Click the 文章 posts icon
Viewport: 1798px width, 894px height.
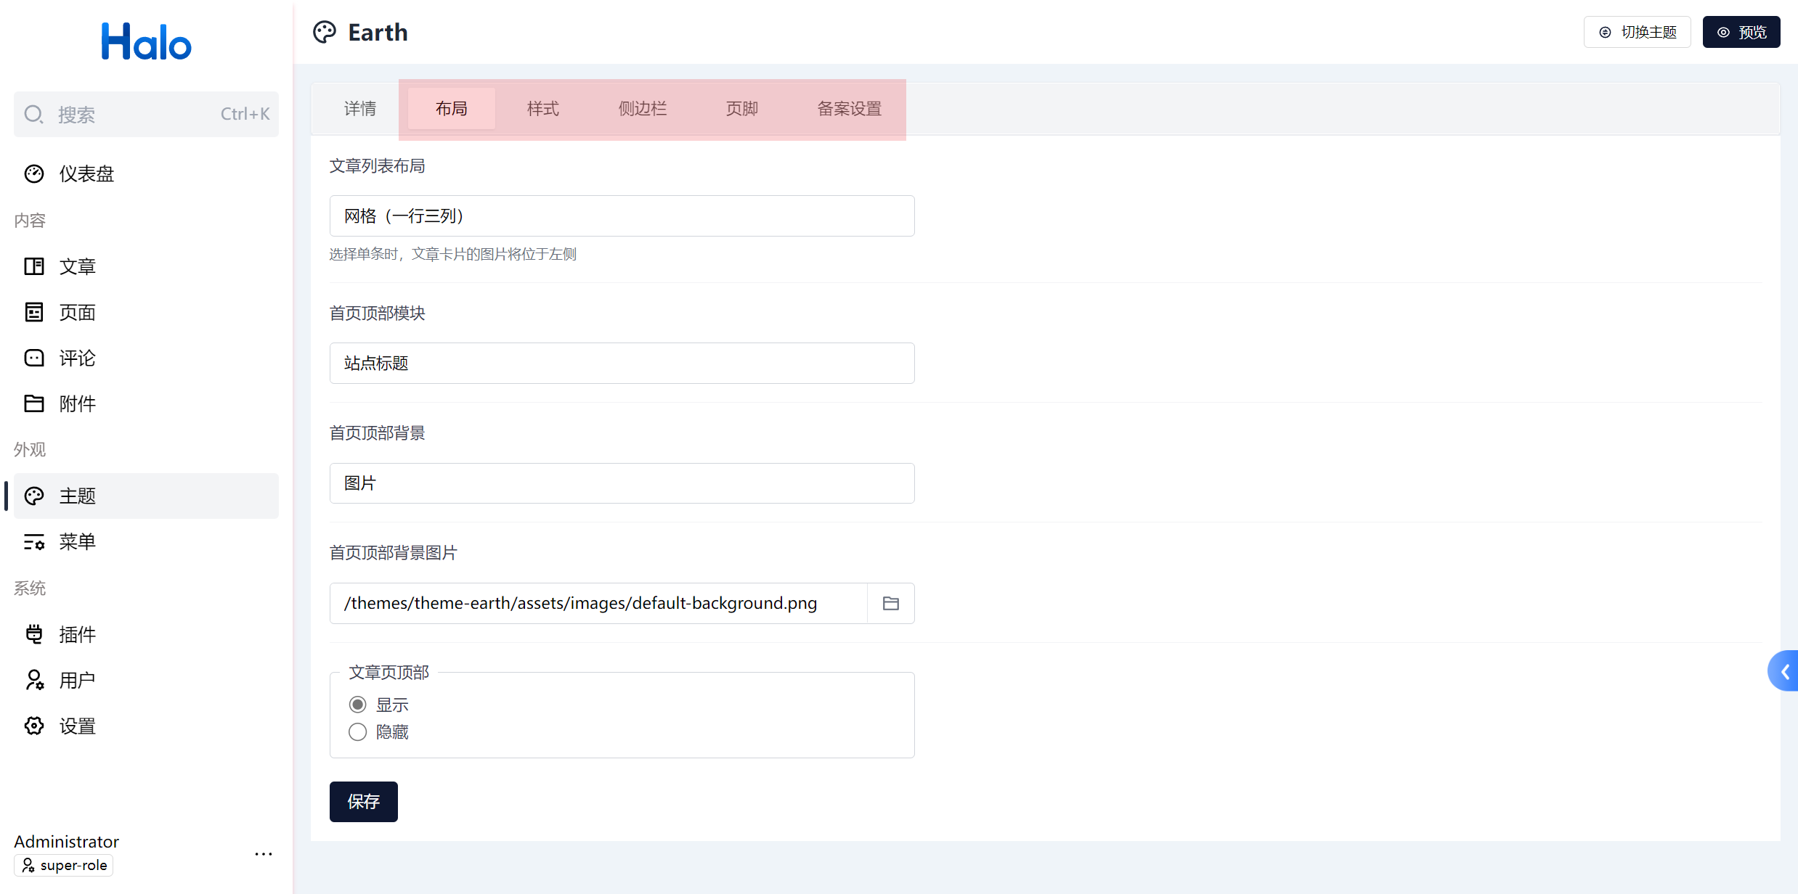click(34, 266)
